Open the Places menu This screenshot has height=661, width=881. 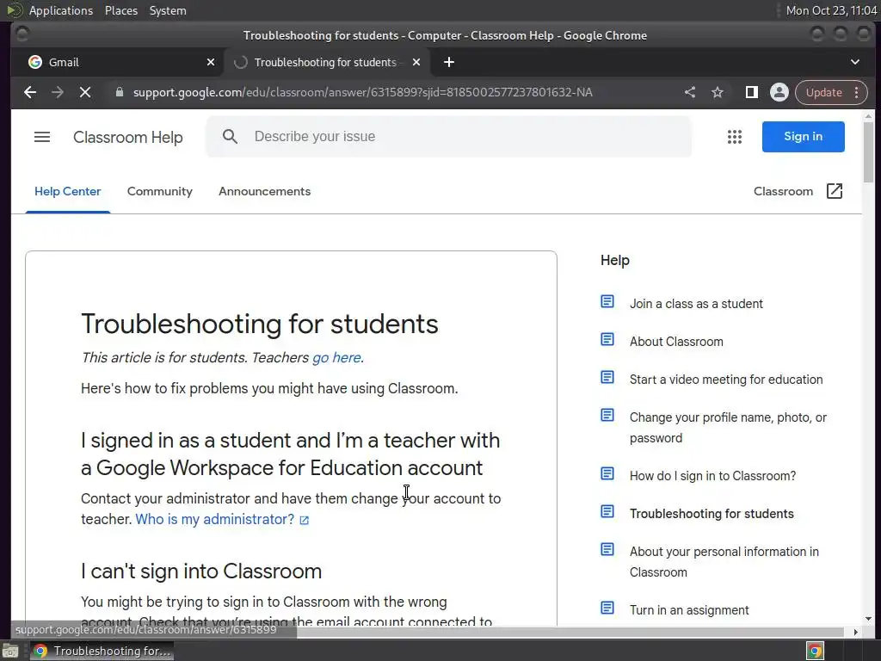click(x=121, y=10)
